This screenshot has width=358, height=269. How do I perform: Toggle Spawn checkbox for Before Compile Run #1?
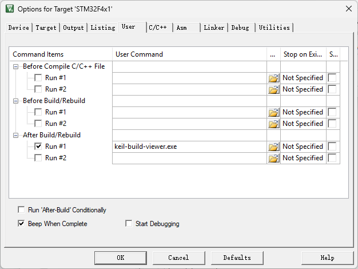(x=332, y=78)
